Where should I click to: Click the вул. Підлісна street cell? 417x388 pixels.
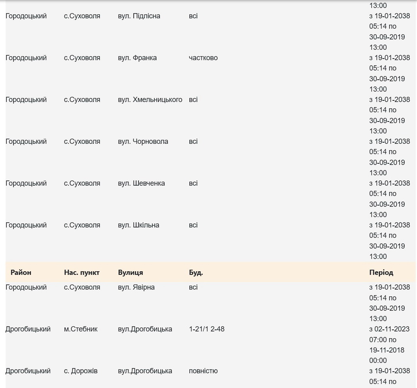pos(139,16)
